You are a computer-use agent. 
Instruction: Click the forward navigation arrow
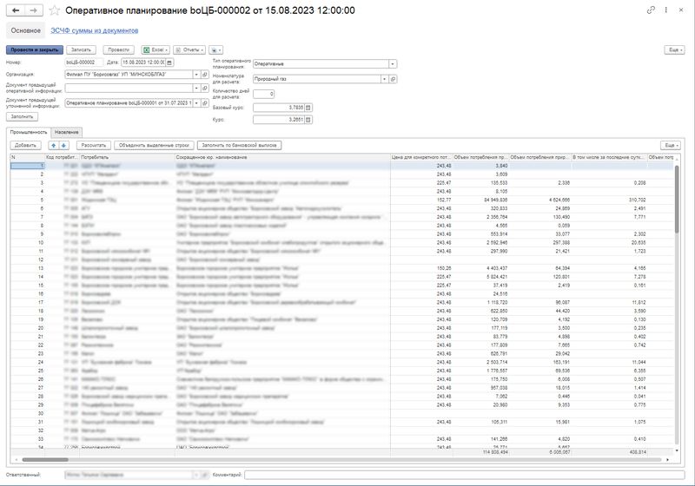[x=33, y=10]
